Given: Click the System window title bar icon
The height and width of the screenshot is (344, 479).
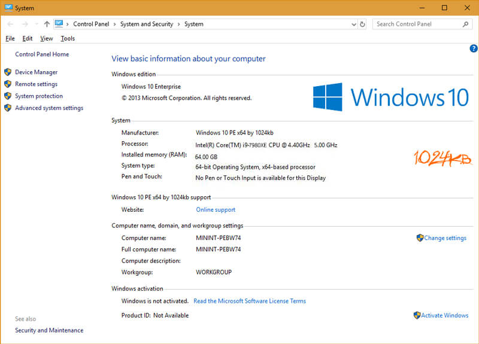Looking at the screenshot, I should [x=8, y=8].
